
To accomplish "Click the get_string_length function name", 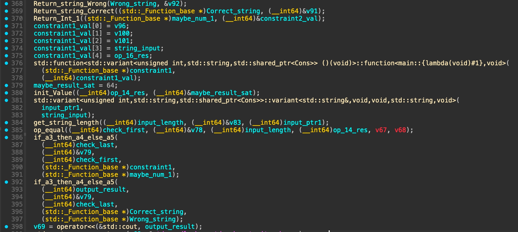I will [66, 123].
